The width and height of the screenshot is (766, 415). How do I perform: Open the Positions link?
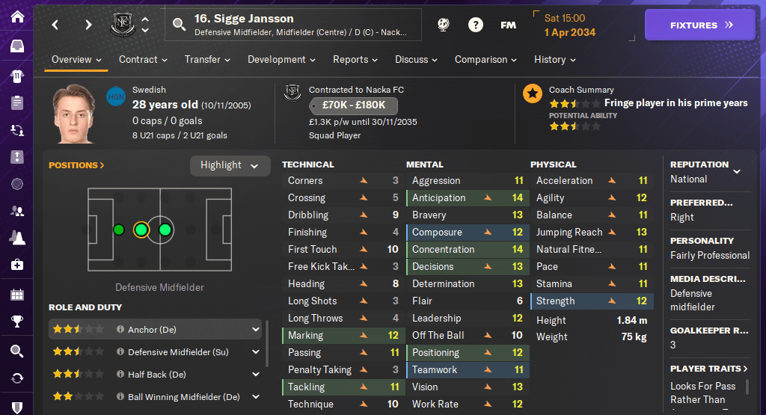click(x=76, y=165)
